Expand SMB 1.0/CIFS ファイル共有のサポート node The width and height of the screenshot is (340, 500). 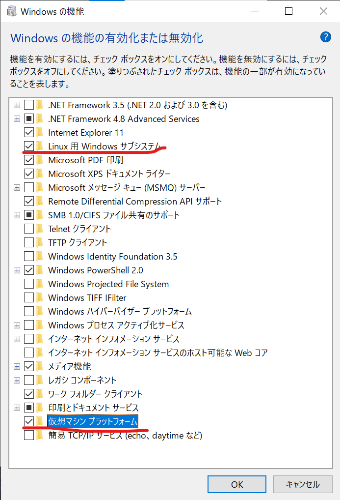tap(17, 215)
